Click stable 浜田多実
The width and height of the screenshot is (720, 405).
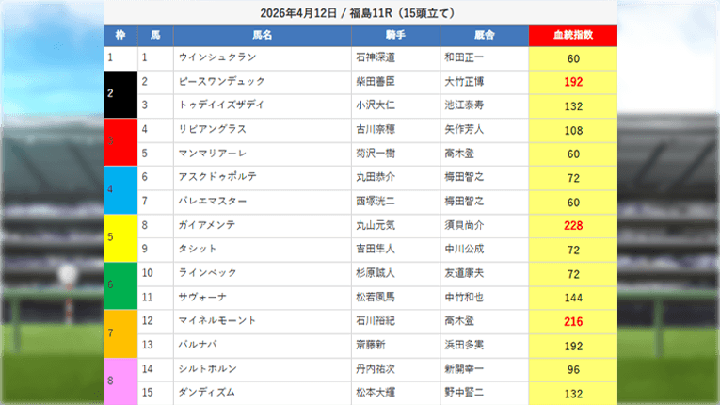click(x=464, y=345)
